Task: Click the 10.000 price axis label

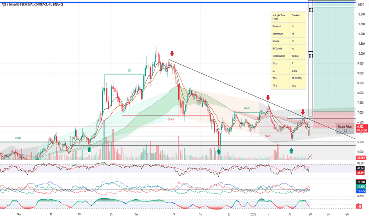Action: 361,54
